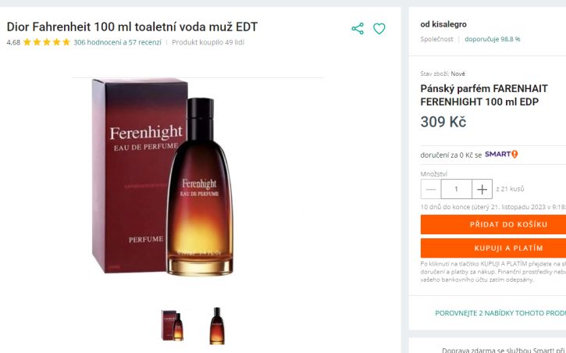
Task: Select the bottle-only thumbnail image
Action: click(x=217, y=326)
